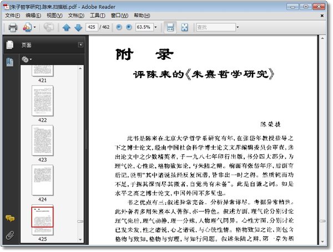Viewport: 333px width, 252px height.
Task: Select page thumbnail 423
Action: (43, 140)
